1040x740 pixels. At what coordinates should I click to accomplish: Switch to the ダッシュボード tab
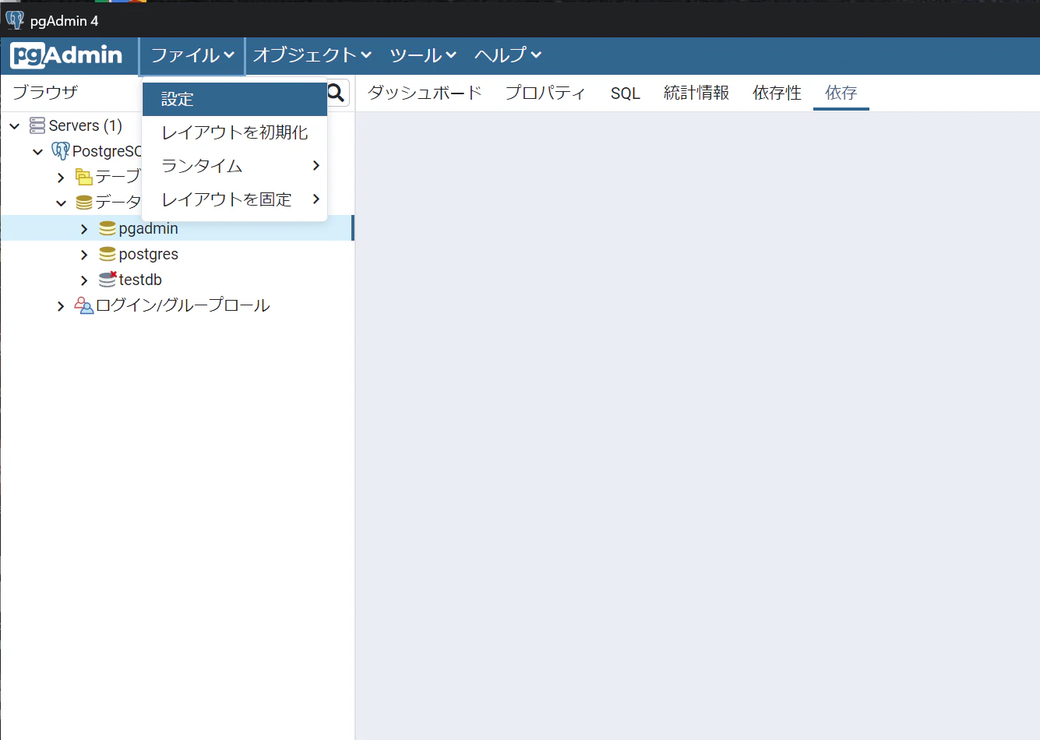(425, 93)
